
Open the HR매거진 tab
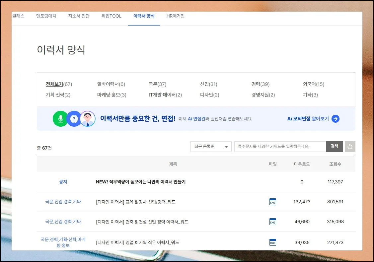point(175,16)
